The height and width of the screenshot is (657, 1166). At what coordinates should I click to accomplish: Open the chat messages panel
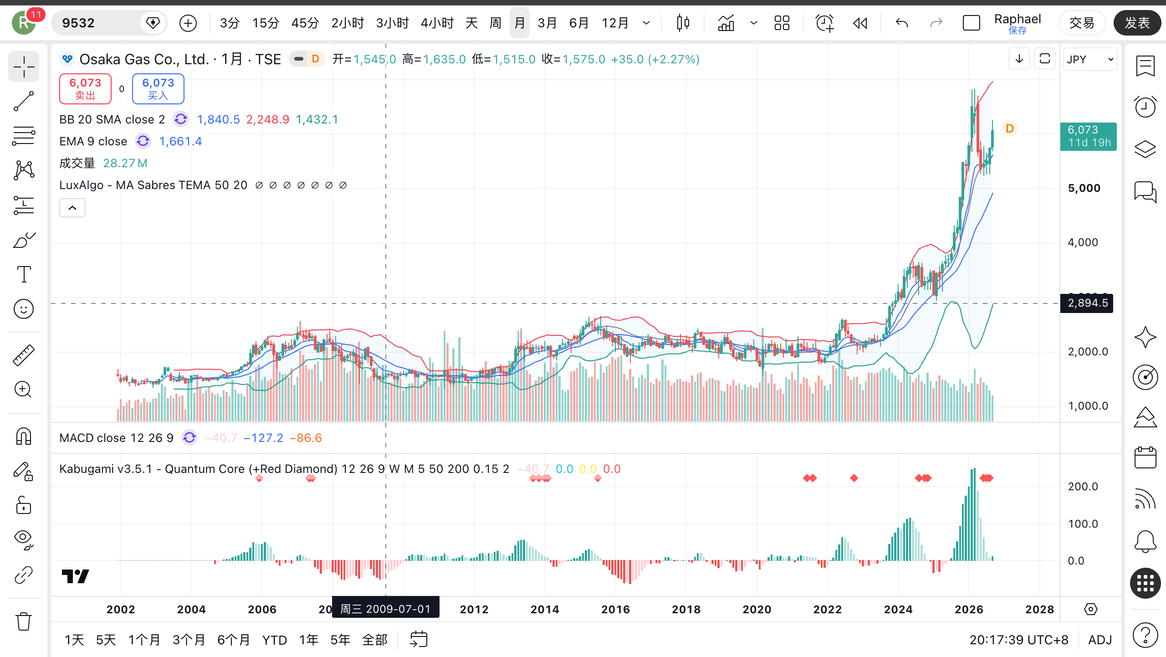coord(1145,192)
